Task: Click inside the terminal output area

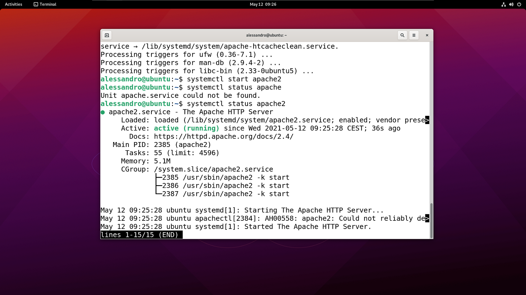Action: point(263,169)
